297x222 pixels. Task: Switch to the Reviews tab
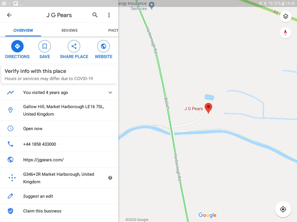pos(70,30)
